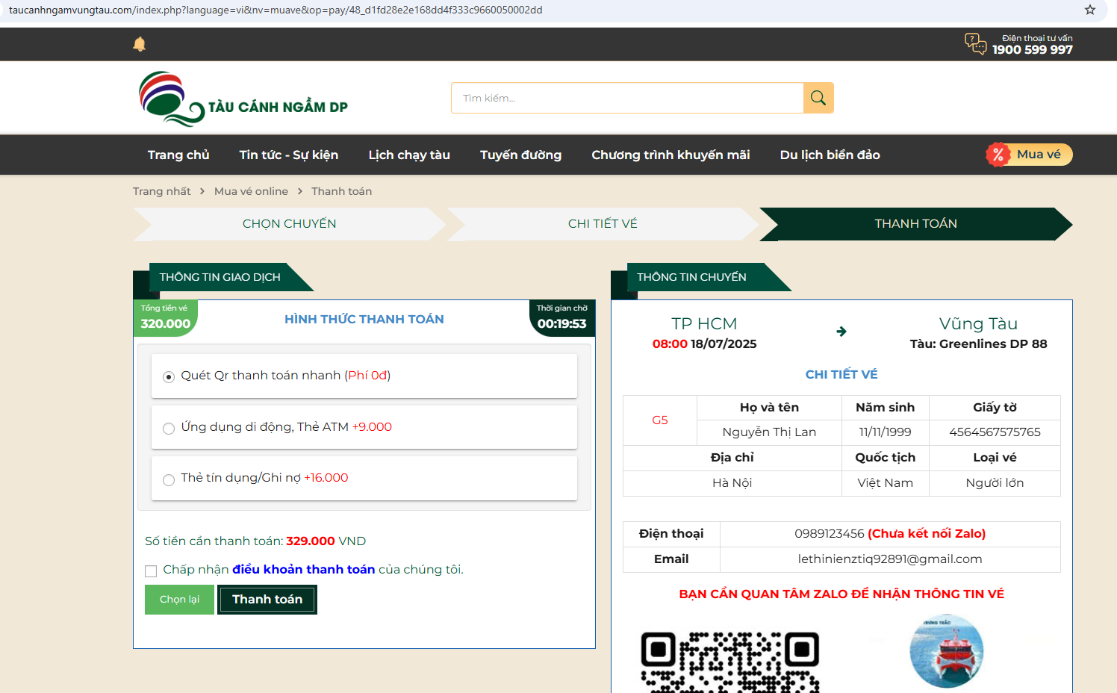1117x693 pixels.
Task: Open the điều khoản thanh toán link
Action: click(x=303, y=570)
